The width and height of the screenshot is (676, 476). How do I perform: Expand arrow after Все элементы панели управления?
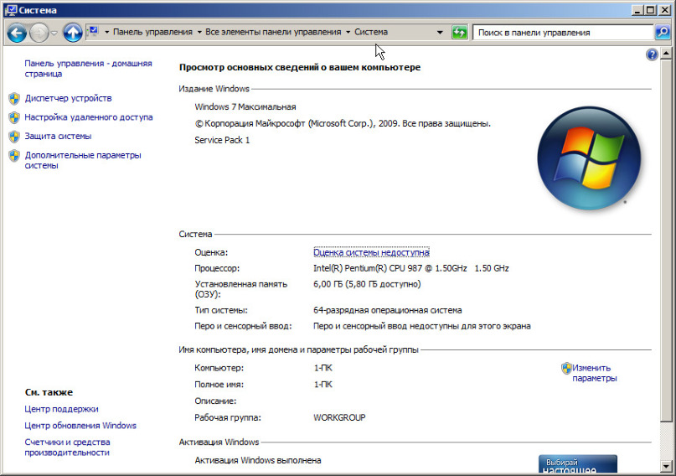[348, 33]
